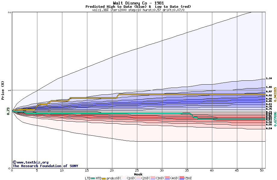Click the right-side band label 1.03
Viewport: 277px width, 180px height.
click(269, 87)
